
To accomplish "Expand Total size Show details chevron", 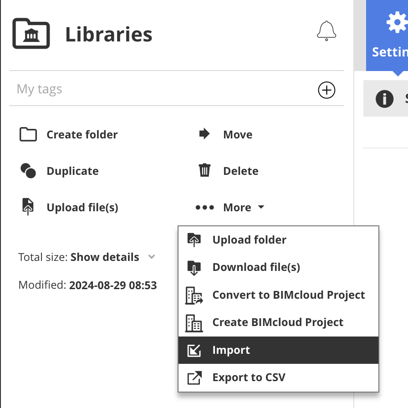I will tap(152, 257).
